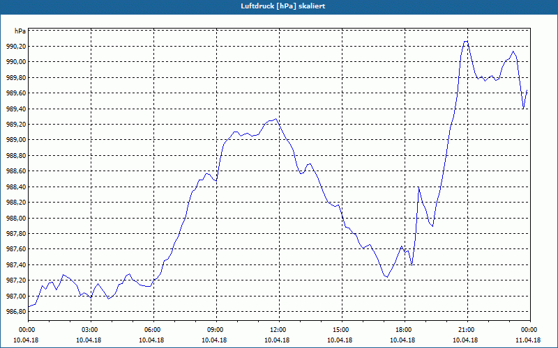
Task: Pick the 21:00 time label
Action: coord(467,330)
